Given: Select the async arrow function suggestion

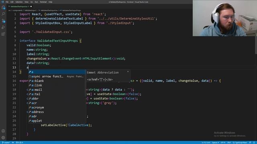Looking at the screenshot, I should (x=57, y=76).
